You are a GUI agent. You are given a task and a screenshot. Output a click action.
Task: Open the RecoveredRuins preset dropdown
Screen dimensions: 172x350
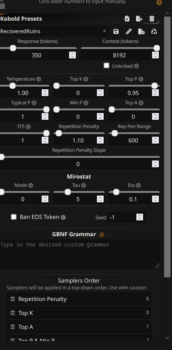coord(54,31)
